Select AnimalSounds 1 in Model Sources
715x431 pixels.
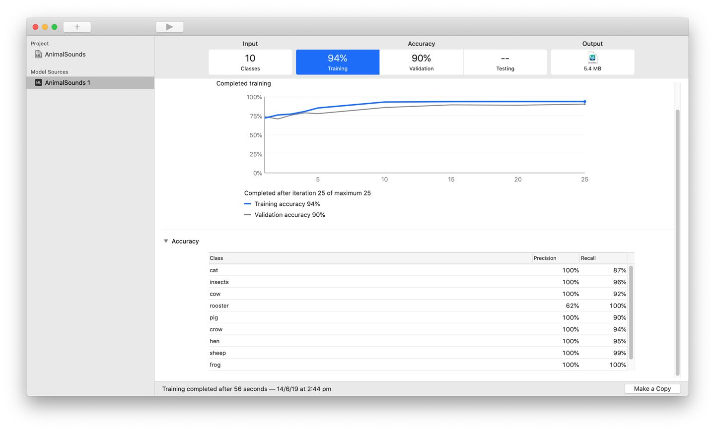[90, 82]
